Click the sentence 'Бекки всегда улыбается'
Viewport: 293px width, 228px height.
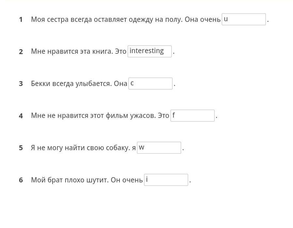point(71,84)
